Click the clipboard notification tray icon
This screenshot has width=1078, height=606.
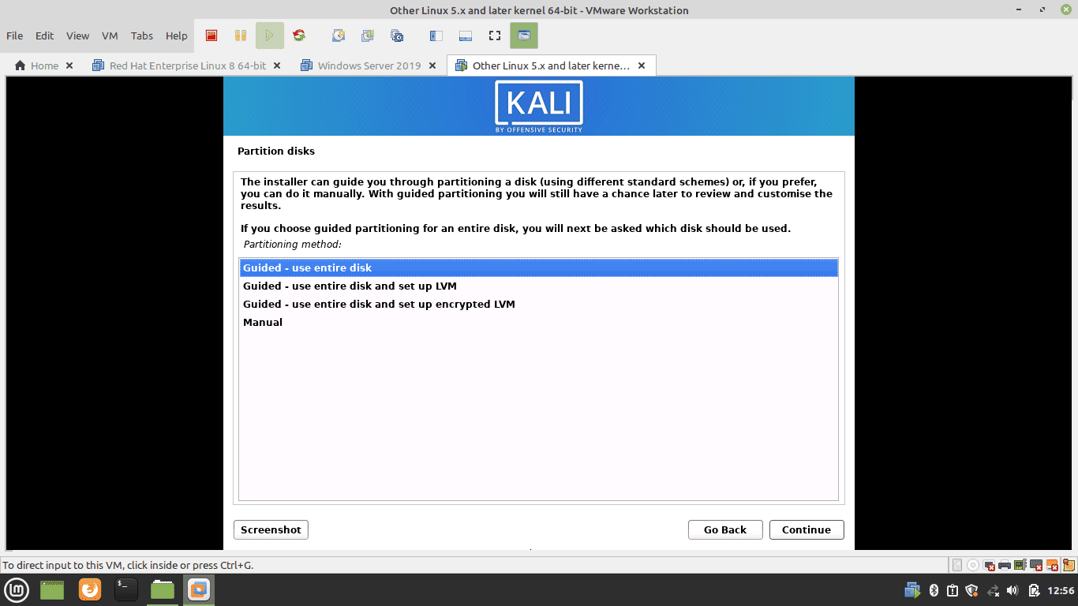point(953,590)
